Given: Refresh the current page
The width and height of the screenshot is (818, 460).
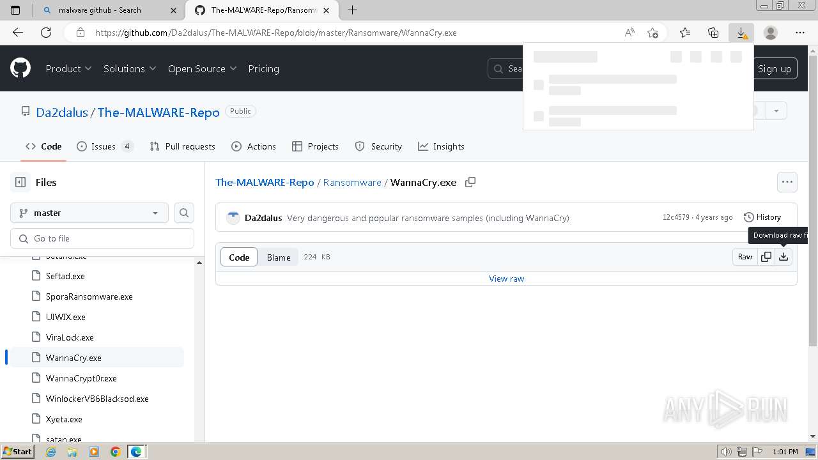Looking at the screenshot, I should [x=46, y=33].
